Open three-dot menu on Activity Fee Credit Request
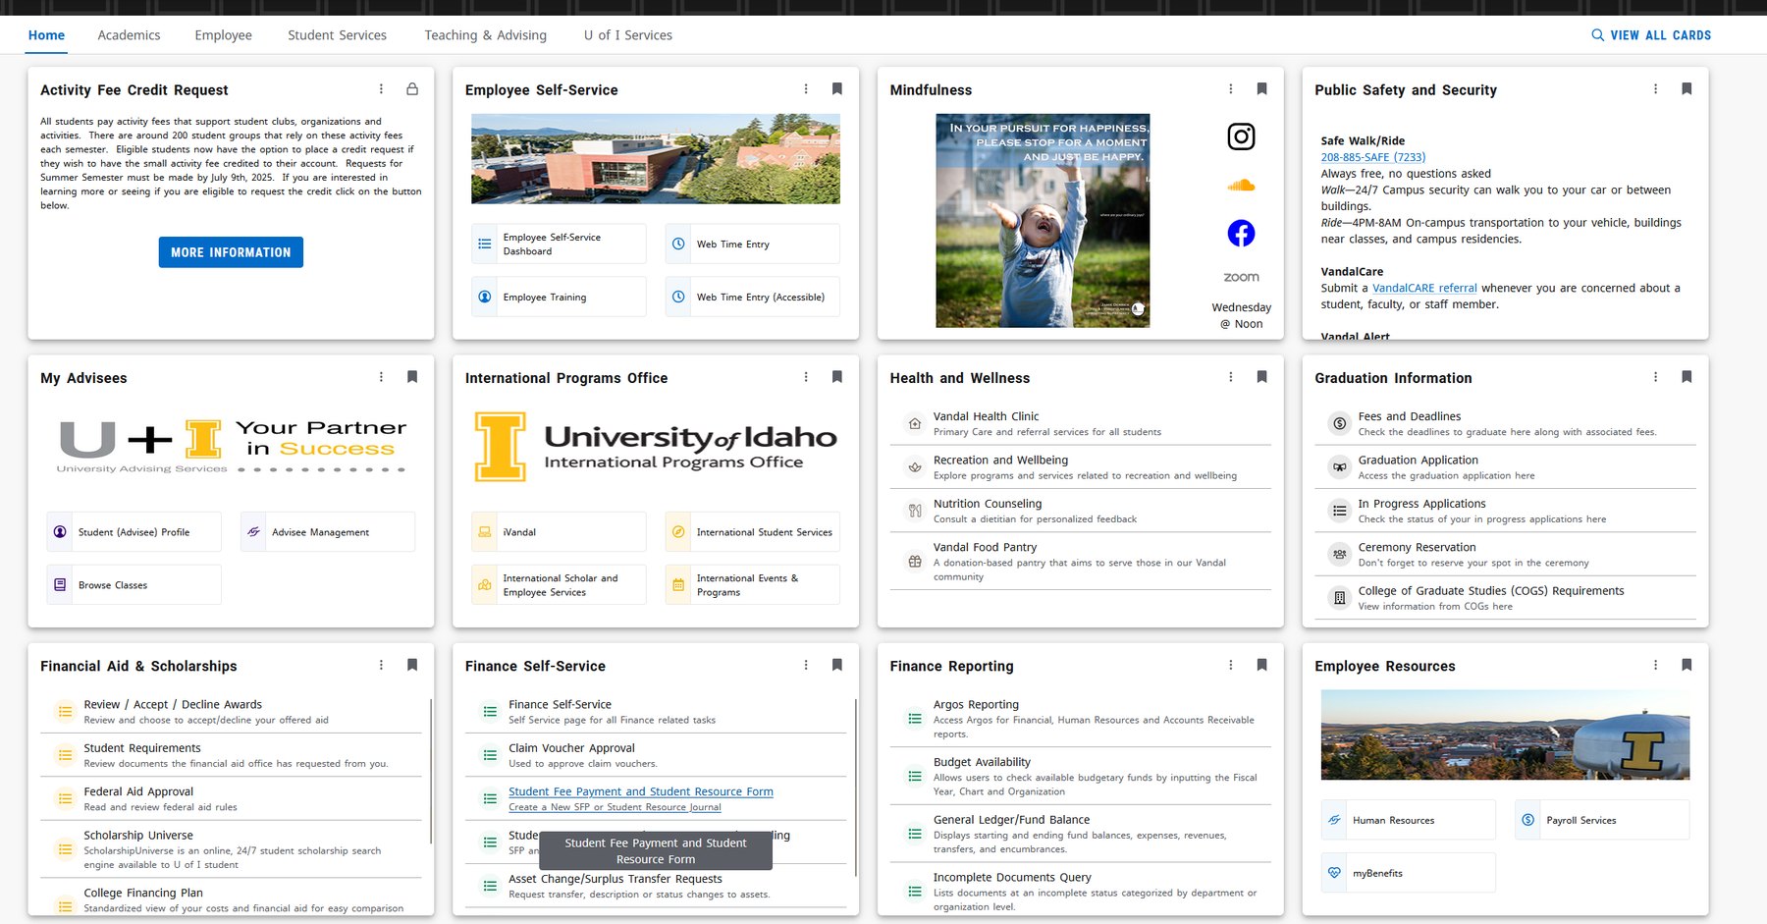 point(382,89)
